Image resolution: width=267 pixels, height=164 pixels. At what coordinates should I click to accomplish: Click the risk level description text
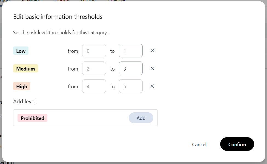(x=61, y=33)
